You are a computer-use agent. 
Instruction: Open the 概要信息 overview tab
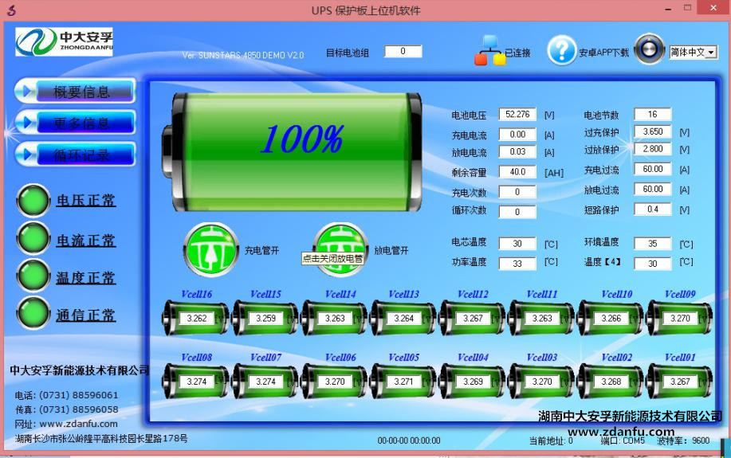pyautogui.click(x=76, y=91)
